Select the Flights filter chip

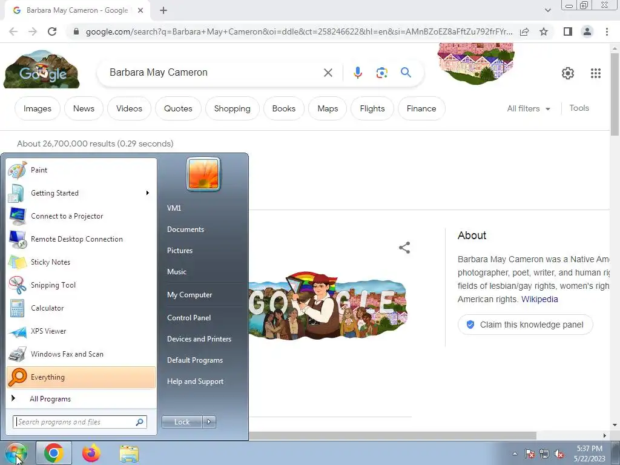click(x=372, y=108)
